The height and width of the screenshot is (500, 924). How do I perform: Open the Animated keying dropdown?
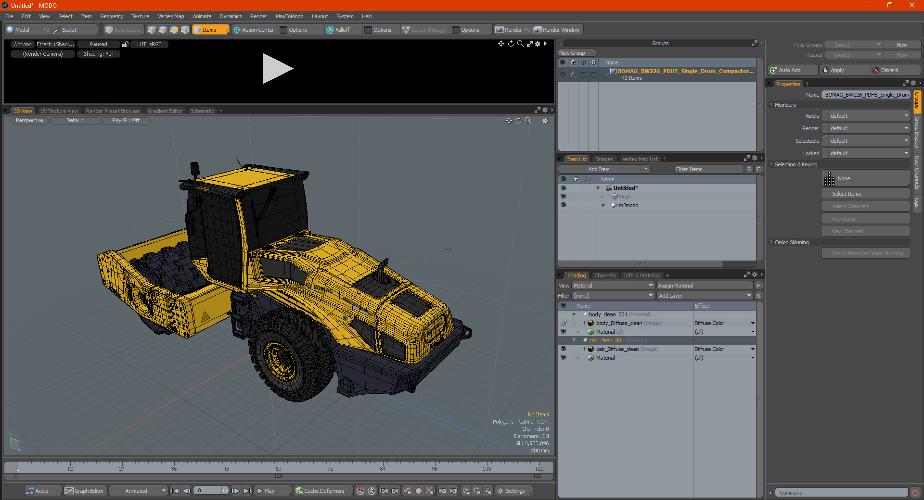tap(138, 491)
